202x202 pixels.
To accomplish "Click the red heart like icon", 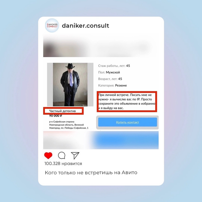I will [x=48, y=155].
